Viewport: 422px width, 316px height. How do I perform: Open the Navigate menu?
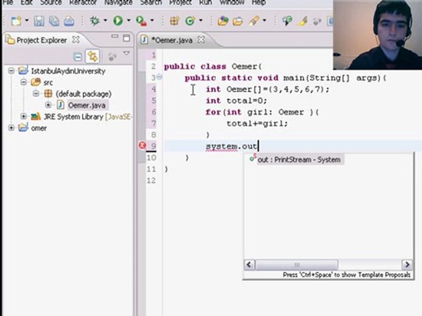pyautogui.click(x=118, y=3)
